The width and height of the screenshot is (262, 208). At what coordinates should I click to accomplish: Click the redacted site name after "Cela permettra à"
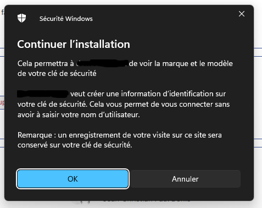coord(102,63)
